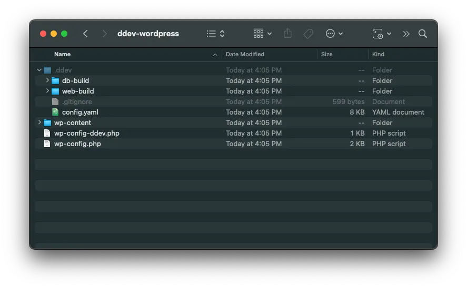Select the wp-config-ddev.php file name
This screenshot has width=467, height=288.
(x=87, y=133)
